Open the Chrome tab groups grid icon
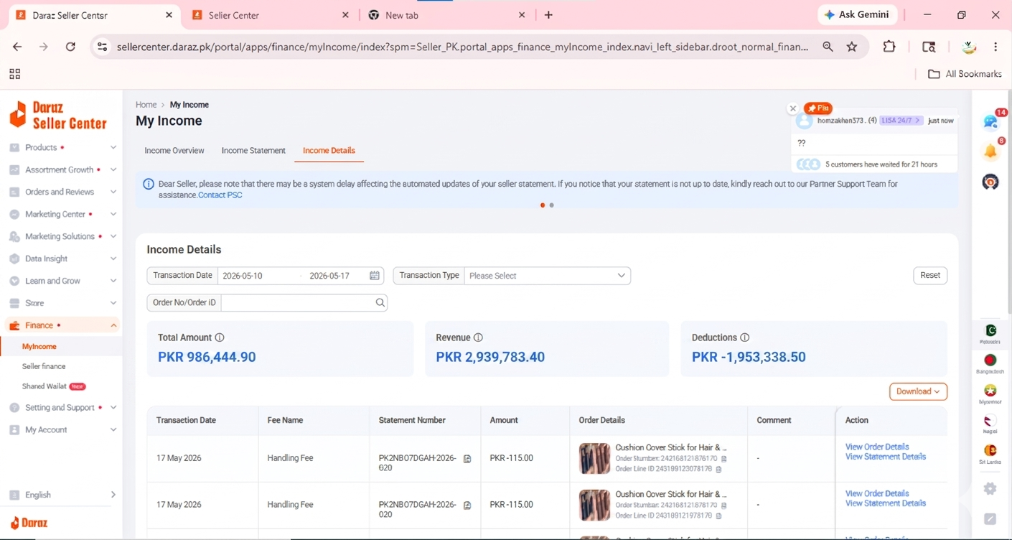1012x540 pixels. point(14,74)
